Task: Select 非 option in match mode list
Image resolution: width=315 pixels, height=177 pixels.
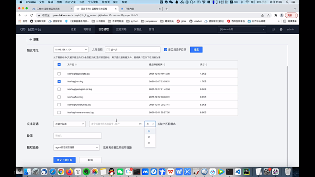Action: pyautogui.click(x=150, y=143)
